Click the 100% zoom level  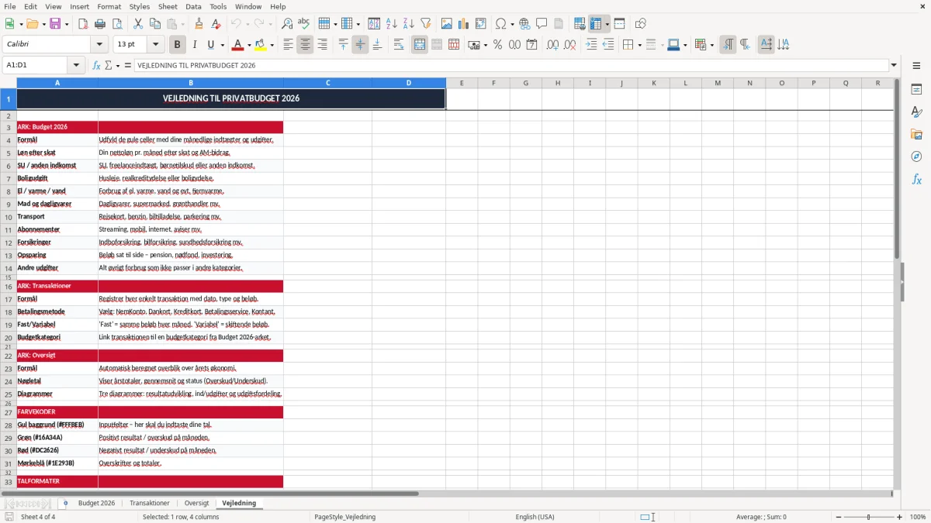tap(918, 517)
